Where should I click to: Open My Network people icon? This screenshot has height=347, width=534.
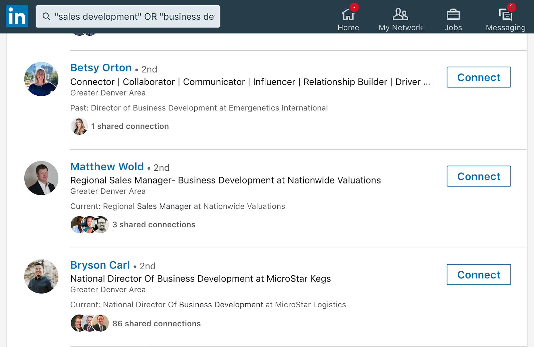point(400,15)
